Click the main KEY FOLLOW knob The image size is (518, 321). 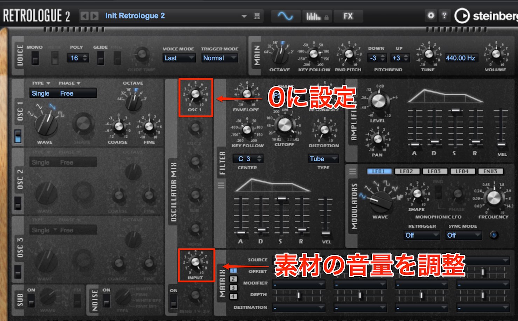click(314, 54)
